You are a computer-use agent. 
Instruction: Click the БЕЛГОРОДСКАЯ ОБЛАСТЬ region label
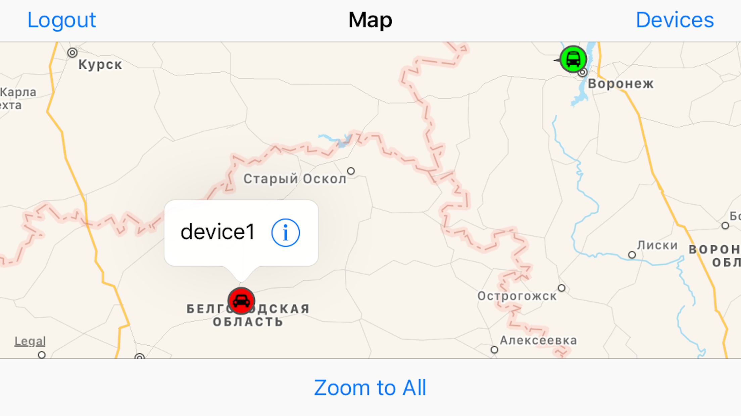tap(248, 315)
